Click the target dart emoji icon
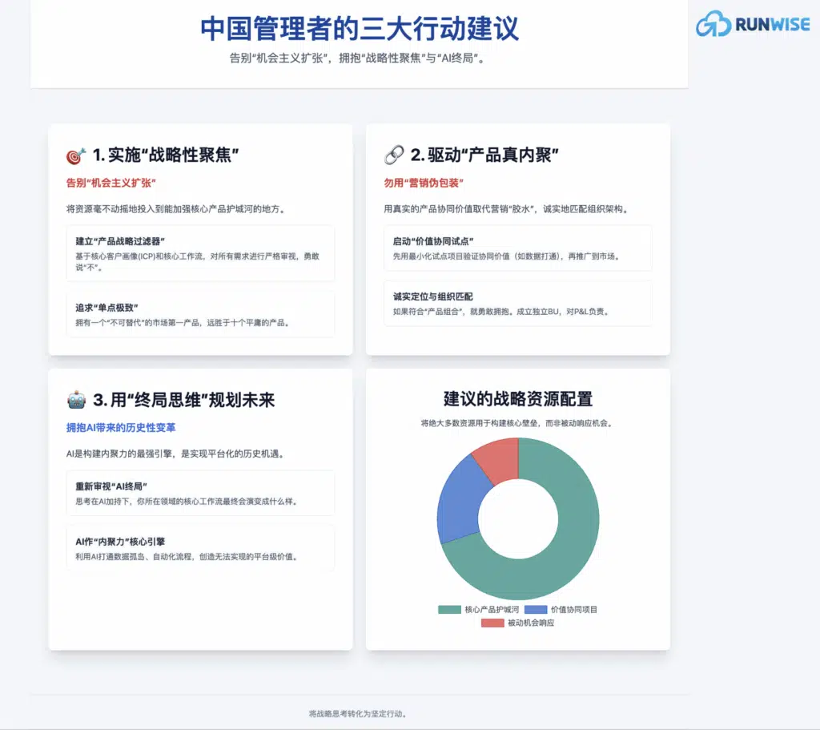 [76, 155]
